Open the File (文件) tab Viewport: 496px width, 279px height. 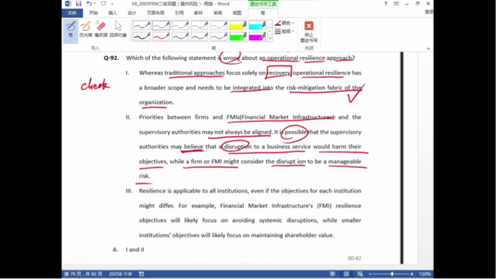pos(72,13)
